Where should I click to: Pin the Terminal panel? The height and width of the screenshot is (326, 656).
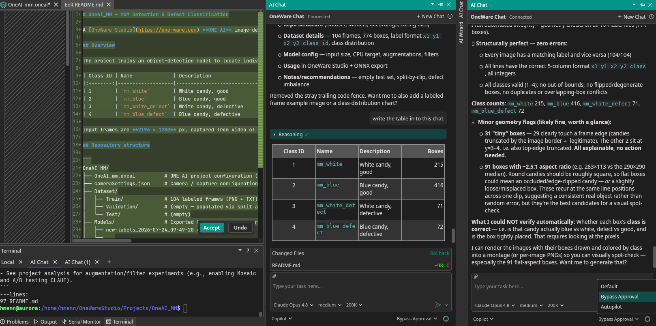[x=248, y=251]
